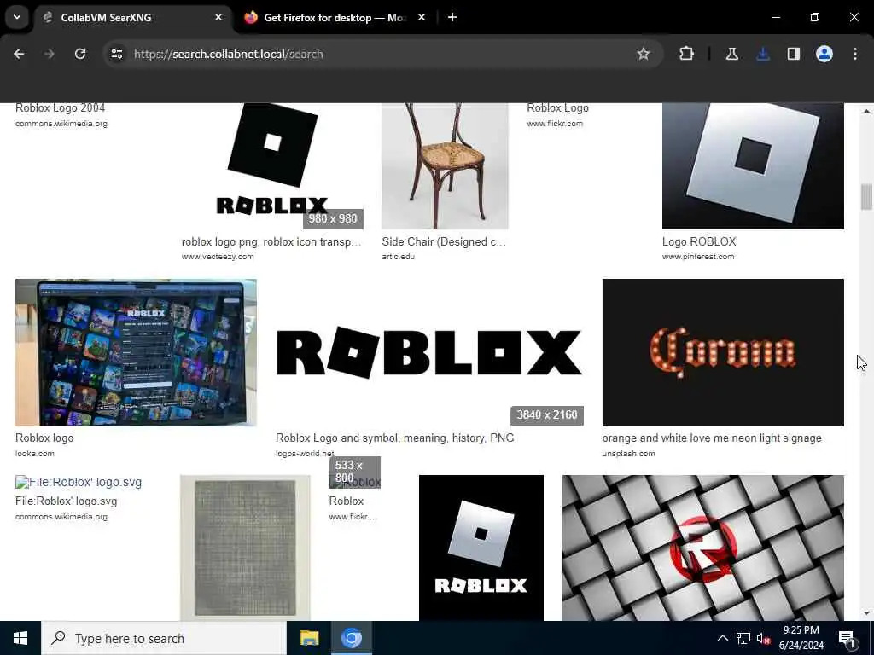Click 'Side Chair (Designed c…' title
This screenshot has height=655, width=874.
coord(444,241)
